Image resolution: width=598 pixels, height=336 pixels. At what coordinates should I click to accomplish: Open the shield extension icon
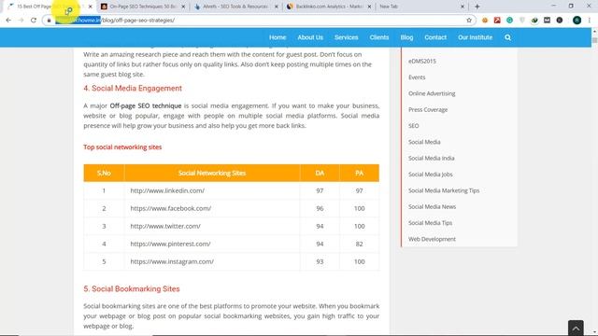click(x=522, y=21)
